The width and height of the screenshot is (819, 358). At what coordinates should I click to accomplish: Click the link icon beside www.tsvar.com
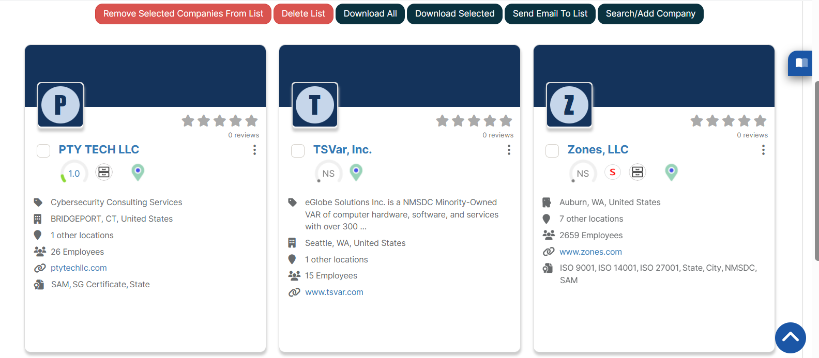(294, 292)
